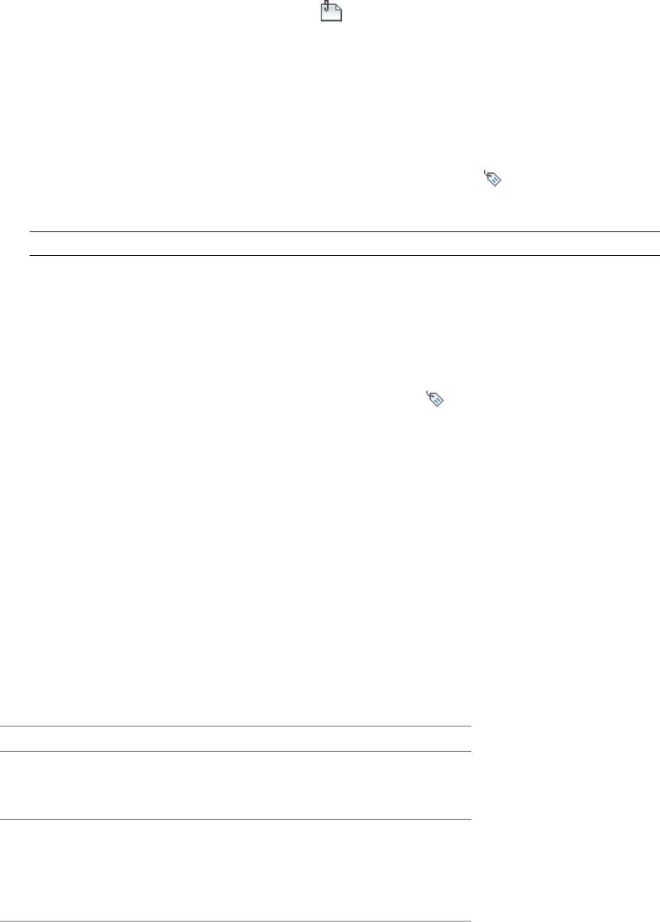
Task: Click the string loop of lower tag icon
Action: click(429, 395)
